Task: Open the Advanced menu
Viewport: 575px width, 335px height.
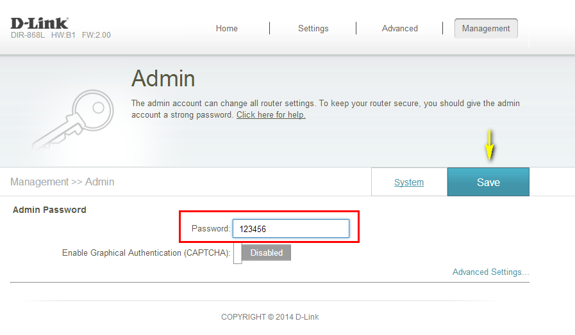Action: click(399, 28)
